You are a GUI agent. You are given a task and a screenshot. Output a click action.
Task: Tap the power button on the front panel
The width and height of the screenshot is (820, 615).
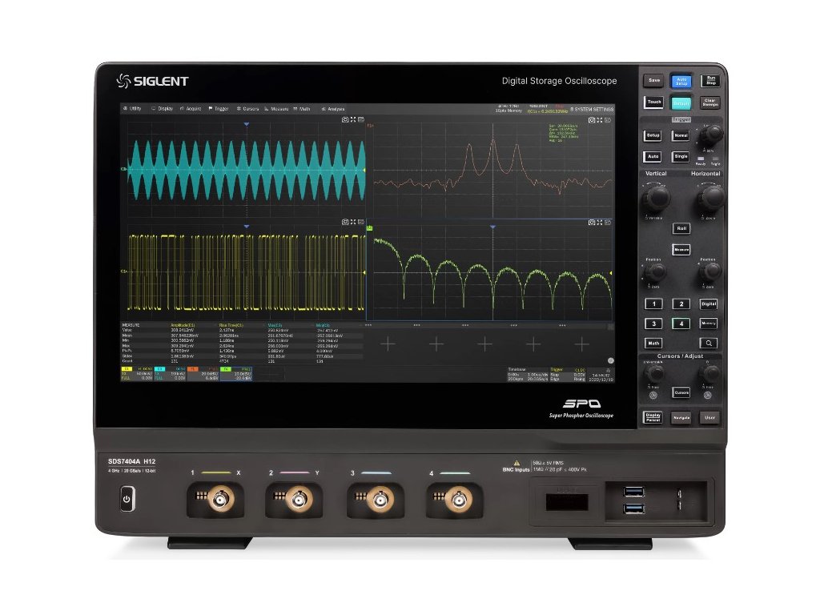127,499
